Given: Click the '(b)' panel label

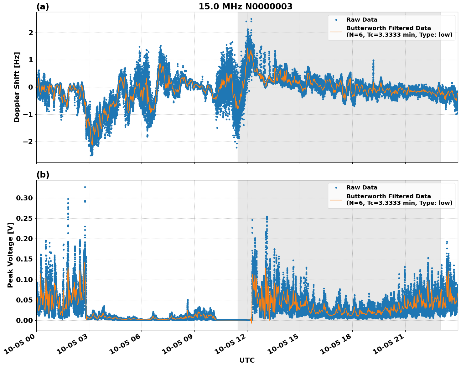Looking at the screenshot, I should (43, 175).
